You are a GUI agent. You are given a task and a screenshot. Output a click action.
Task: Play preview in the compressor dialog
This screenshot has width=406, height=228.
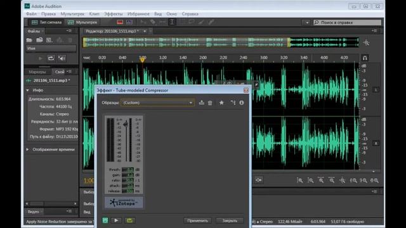(x=116, y=220)
